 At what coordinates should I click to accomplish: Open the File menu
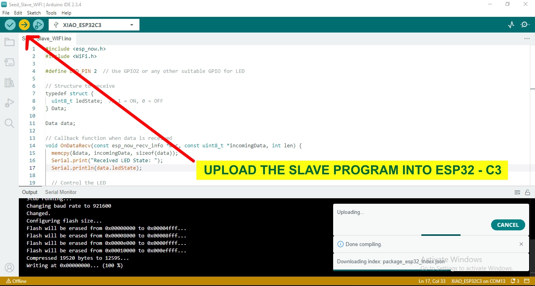(6, 13)
